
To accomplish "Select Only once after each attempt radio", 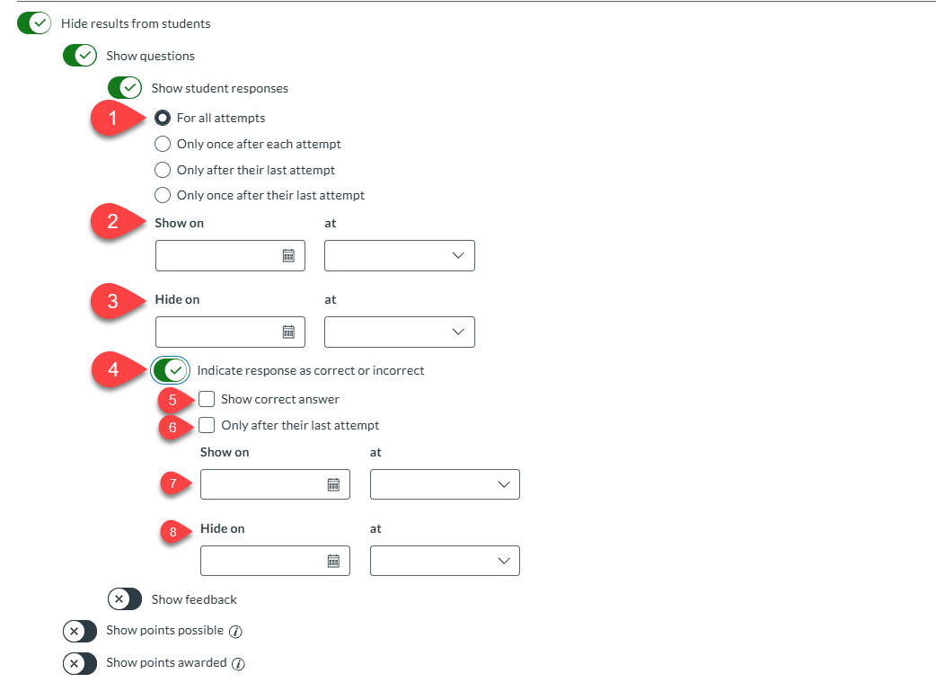I will [x=163, y=144].
